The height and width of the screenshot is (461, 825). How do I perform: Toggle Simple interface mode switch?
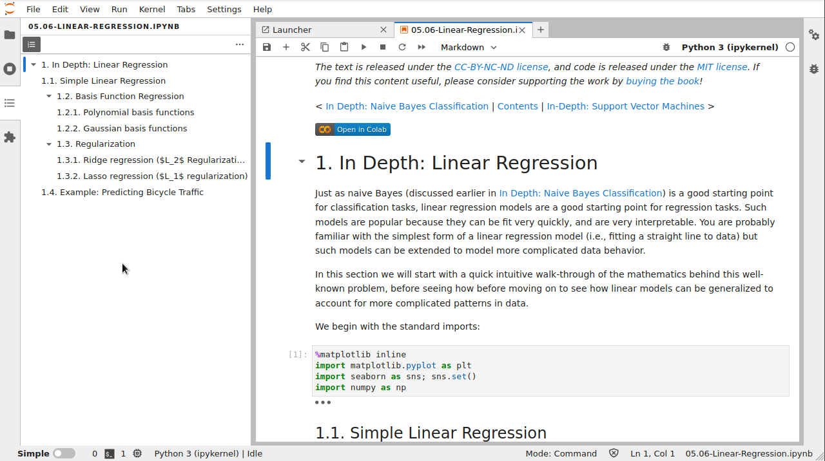64,453
